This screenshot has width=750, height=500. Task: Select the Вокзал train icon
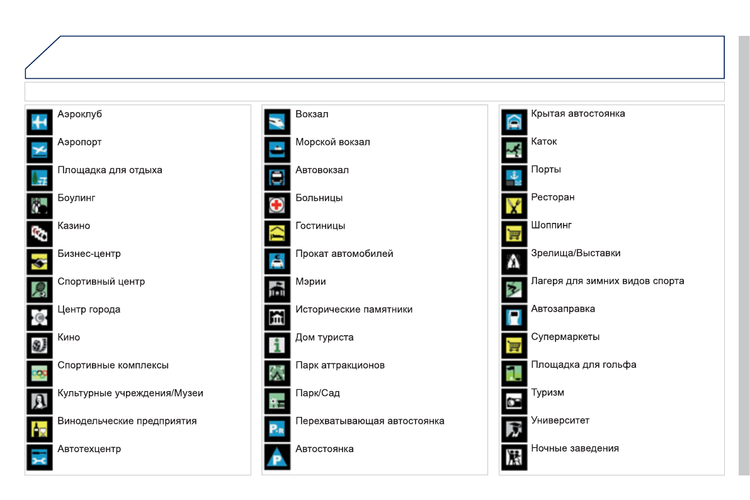(x=276, y=122)
